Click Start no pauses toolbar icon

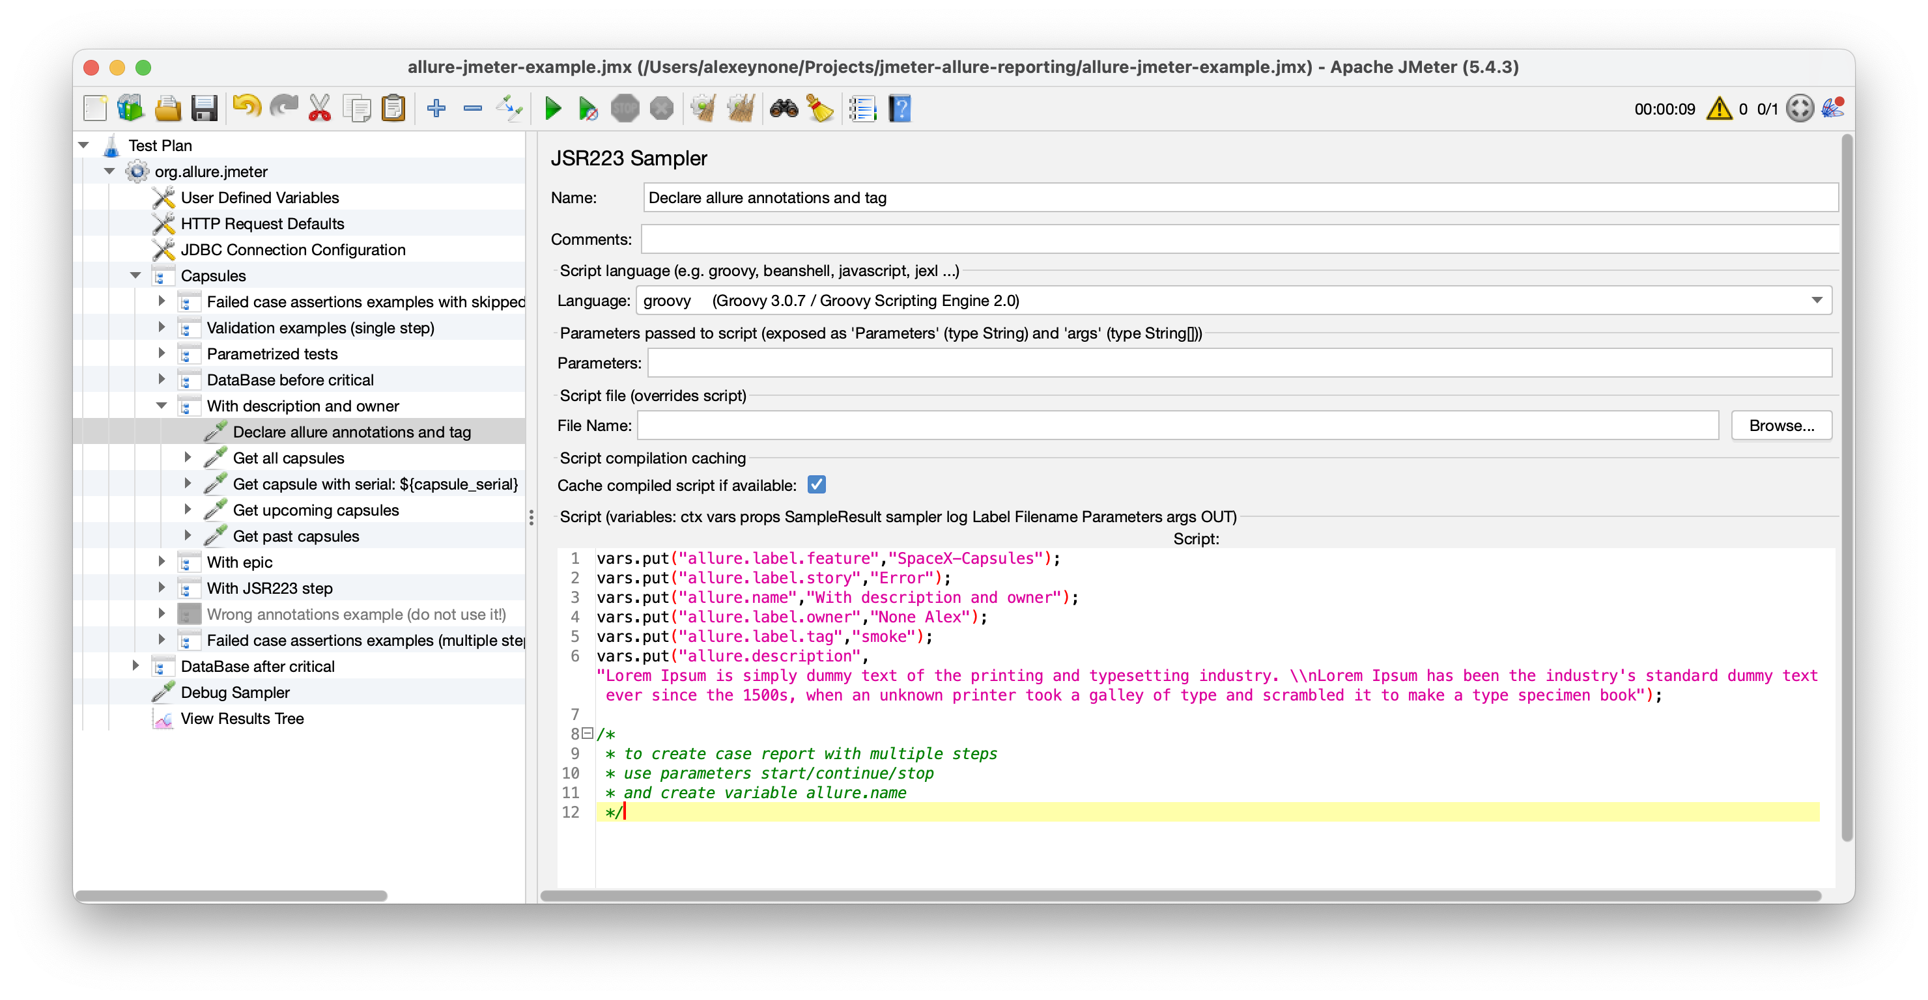[588, 109]
